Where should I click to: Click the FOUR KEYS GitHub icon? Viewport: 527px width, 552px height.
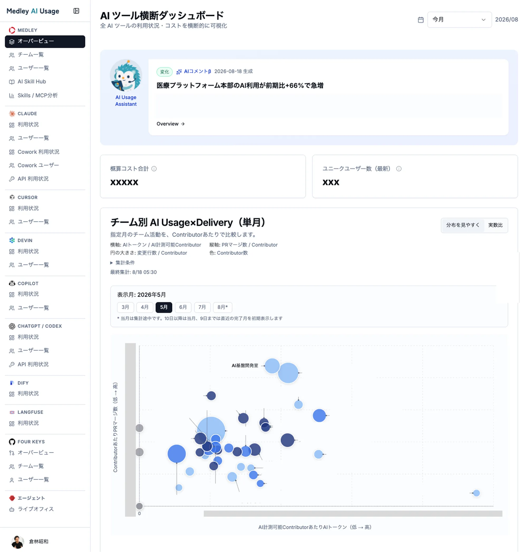12,442
